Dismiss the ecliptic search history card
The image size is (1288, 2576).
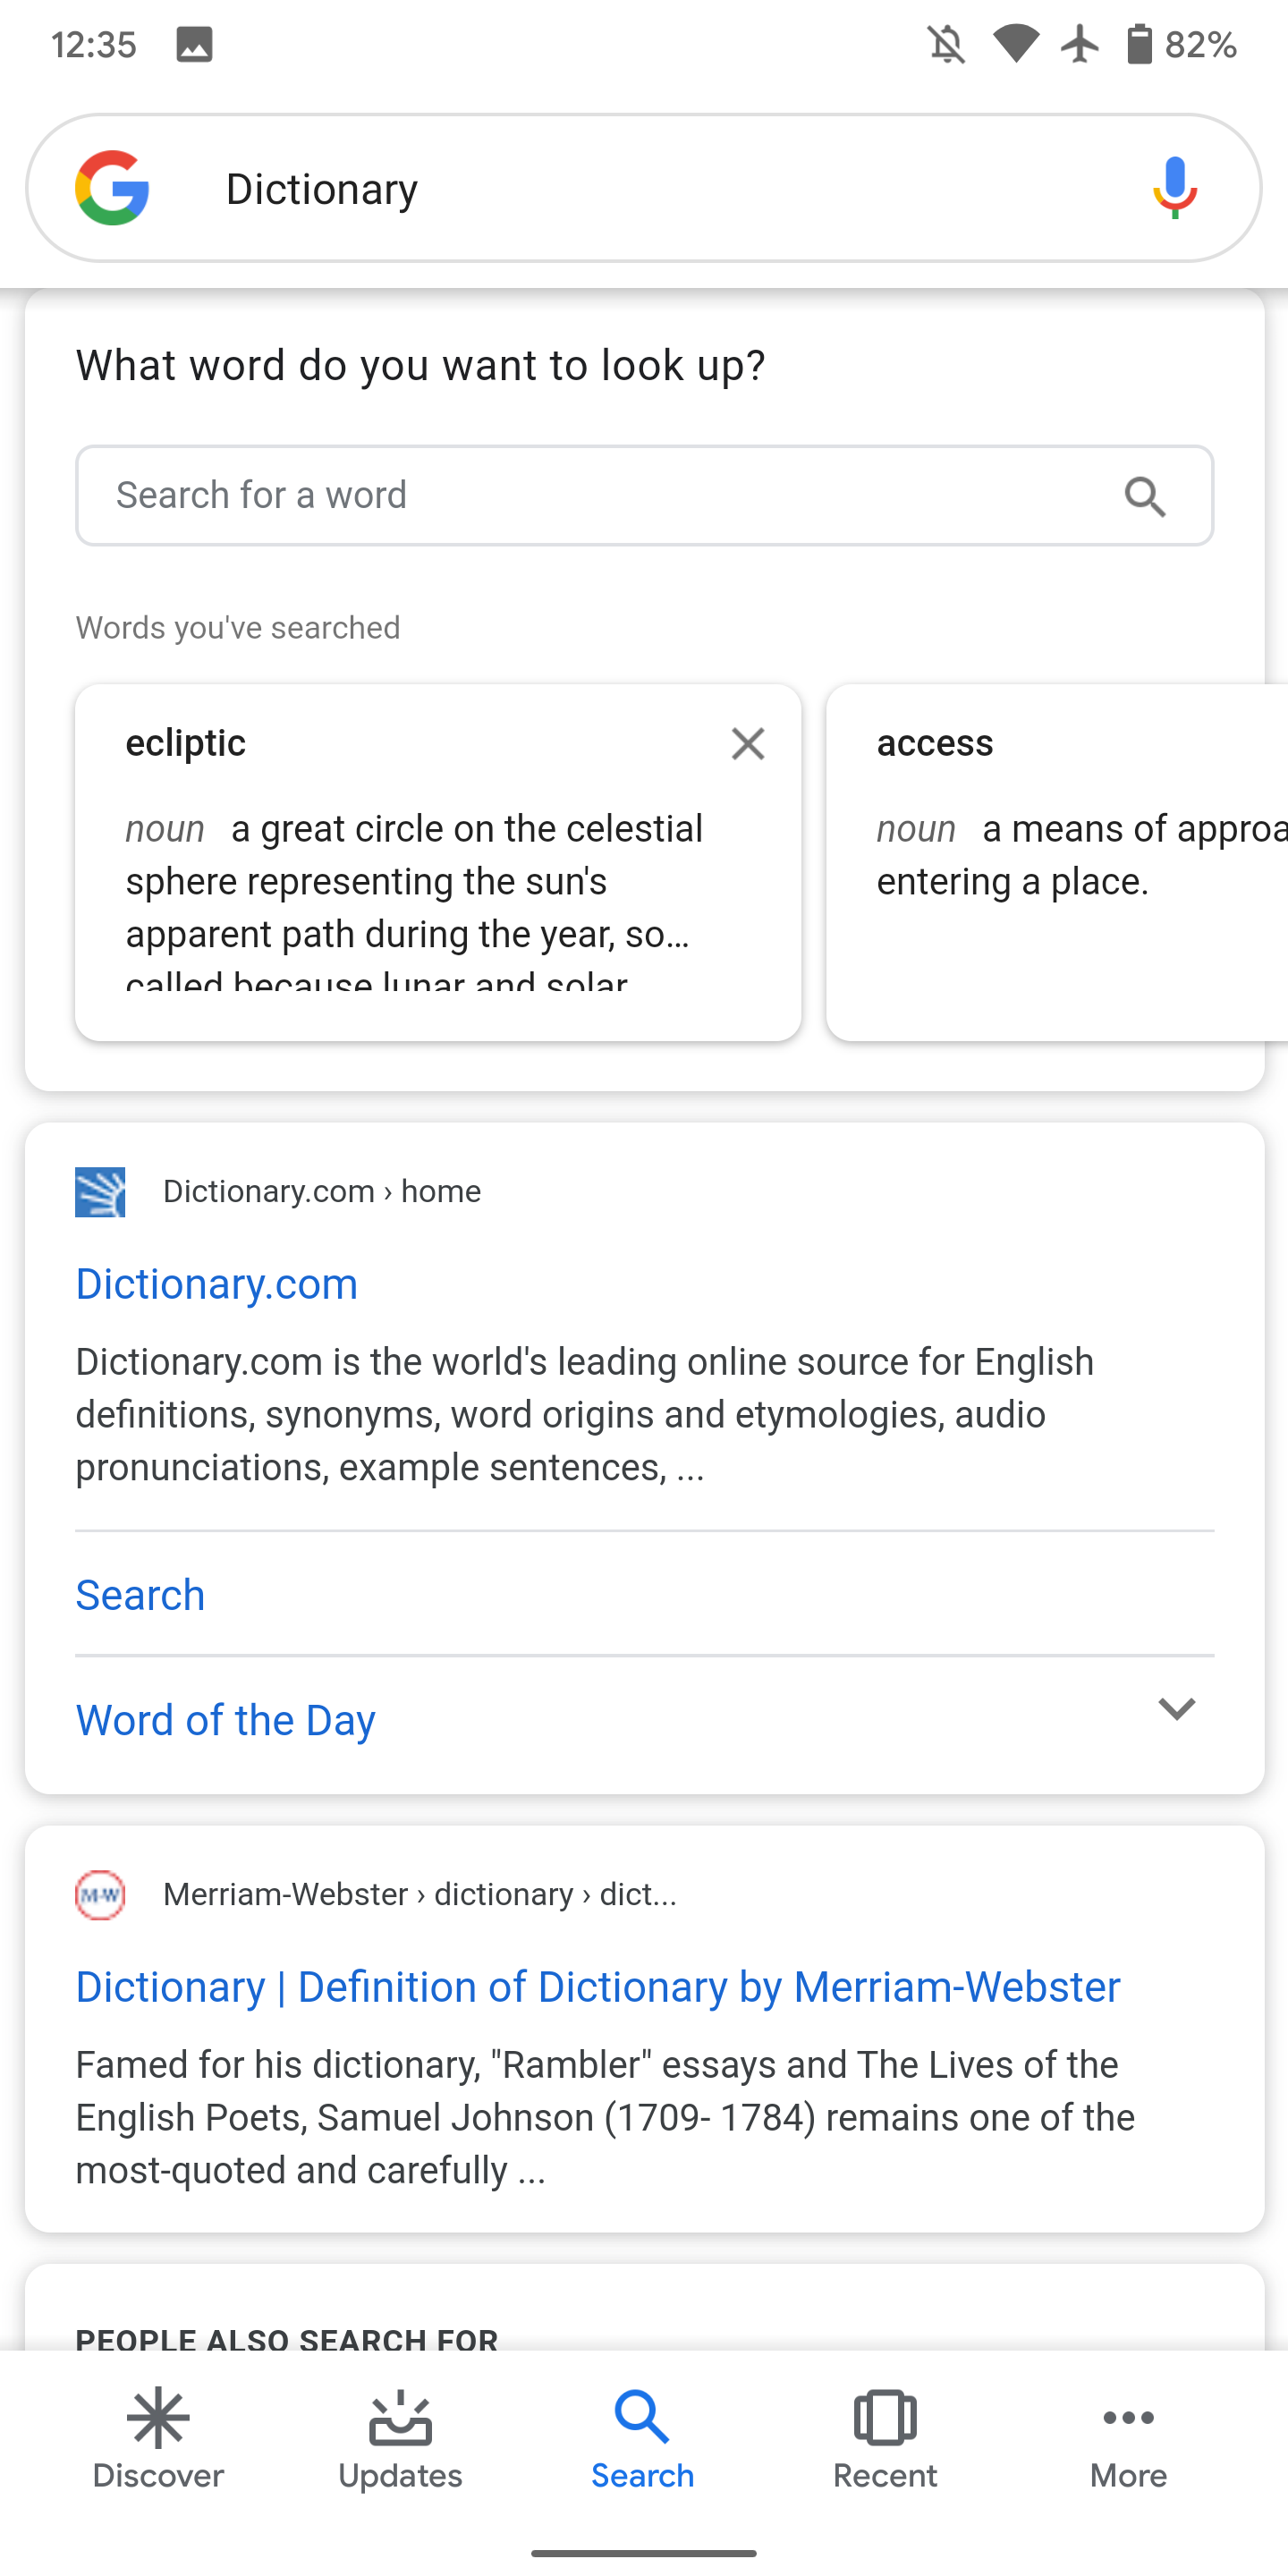click(x=748, y=743)
